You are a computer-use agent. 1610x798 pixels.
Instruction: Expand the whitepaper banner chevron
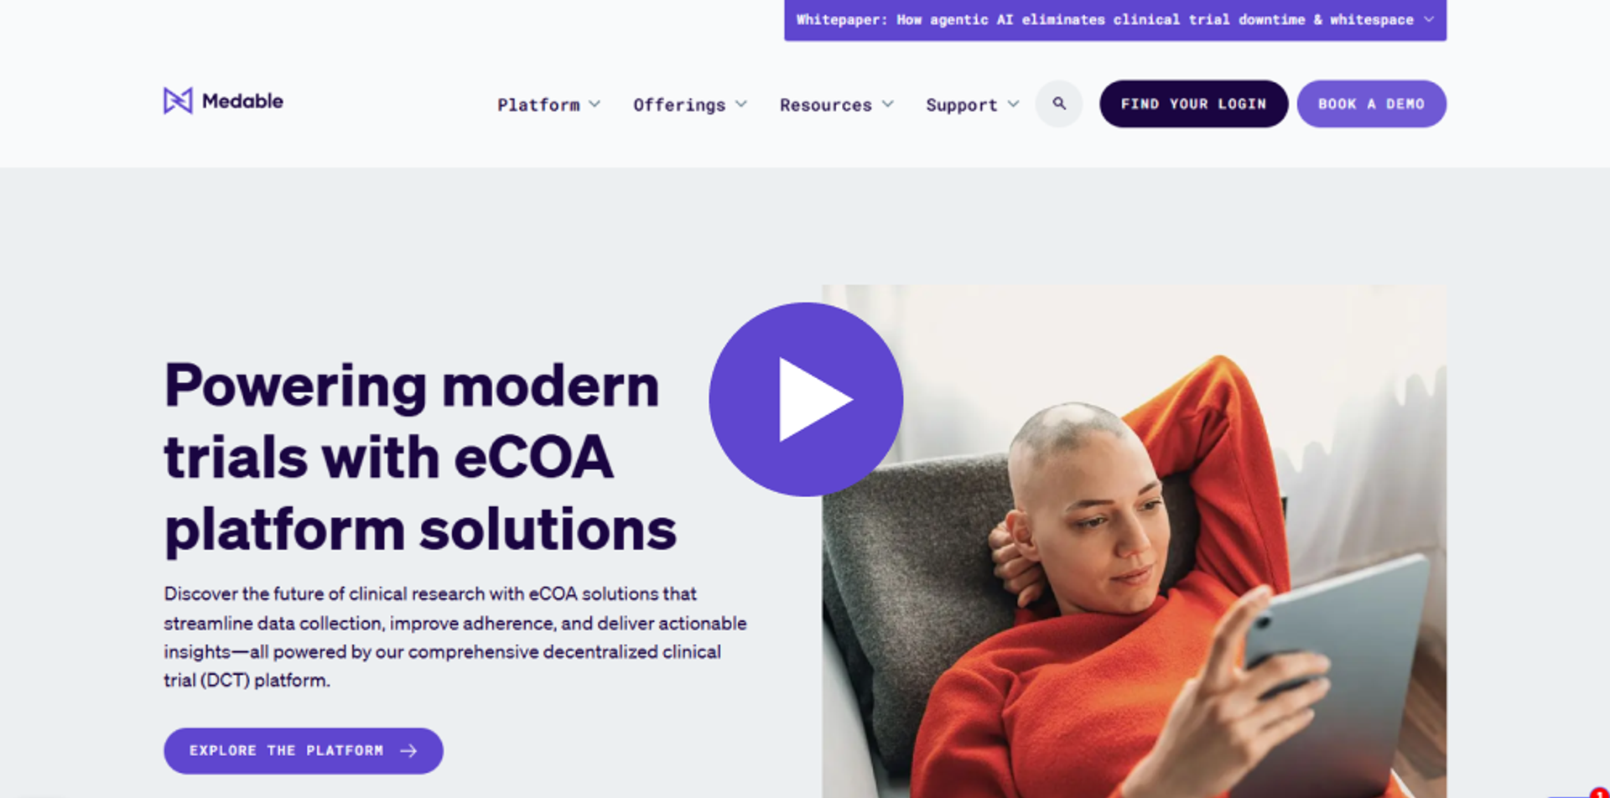pyautogui.click(x=1429, y=19)
